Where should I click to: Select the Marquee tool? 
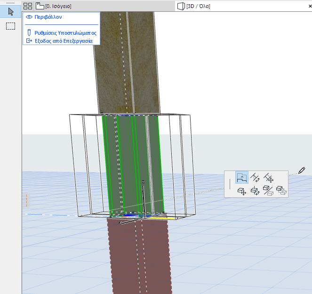(x=10, y=26)
